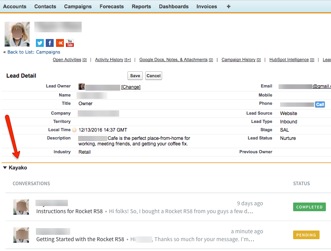Click the Change lead owner link

[131, 87]
